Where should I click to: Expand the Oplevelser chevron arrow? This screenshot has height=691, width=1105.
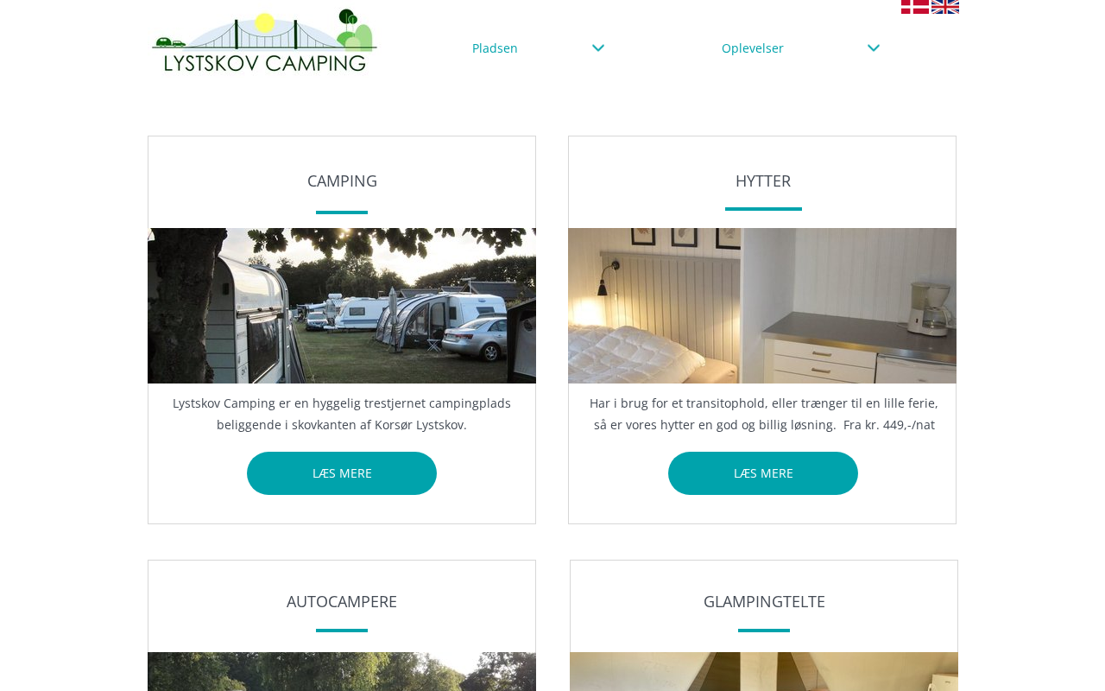(x=874, y=48)
